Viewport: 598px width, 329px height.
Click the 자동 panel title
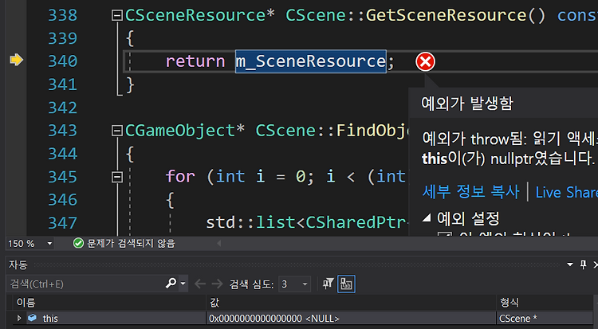18,264
